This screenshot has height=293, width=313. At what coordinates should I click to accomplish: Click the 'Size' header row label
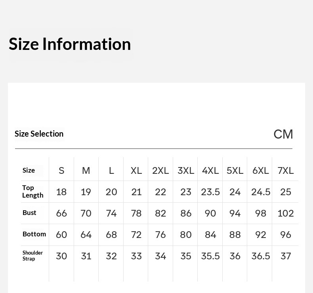29,170
